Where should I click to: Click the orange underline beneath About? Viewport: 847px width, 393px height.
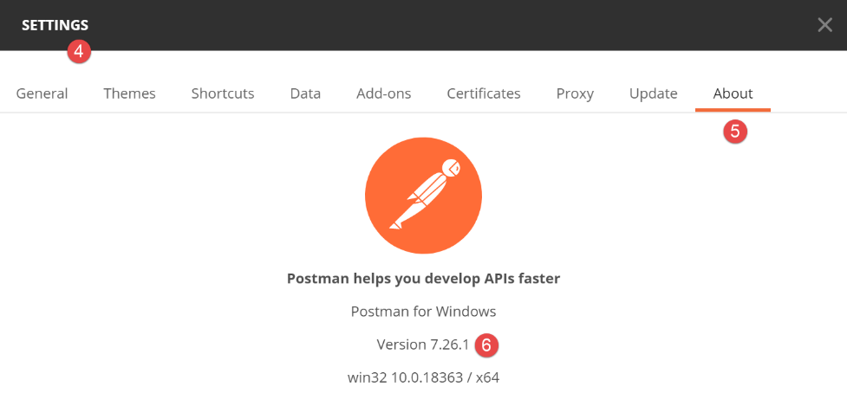[x=733, y=111]
